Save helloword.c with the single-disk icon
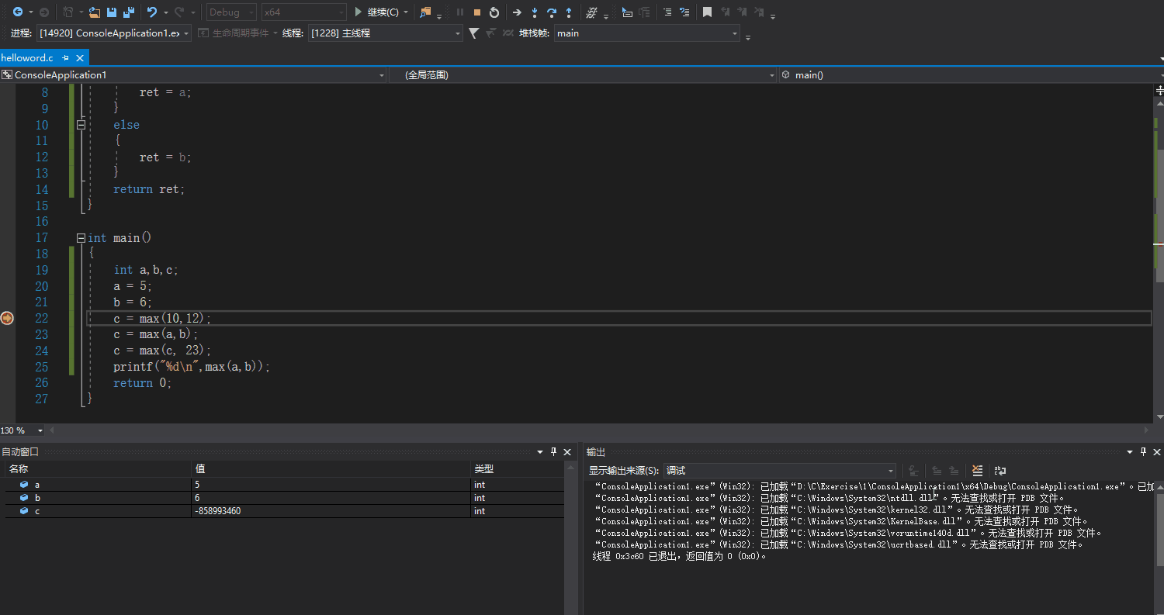Viewport: 1164px width, 615px height. coord(112,12)
